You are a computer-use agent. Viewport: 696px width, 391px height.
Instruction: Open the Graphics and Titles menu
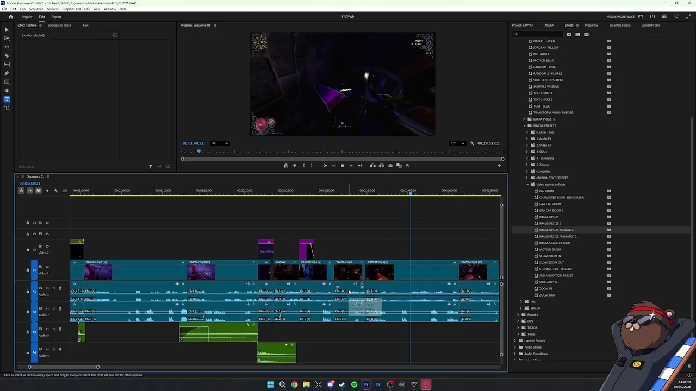click(x=76, y=9)
